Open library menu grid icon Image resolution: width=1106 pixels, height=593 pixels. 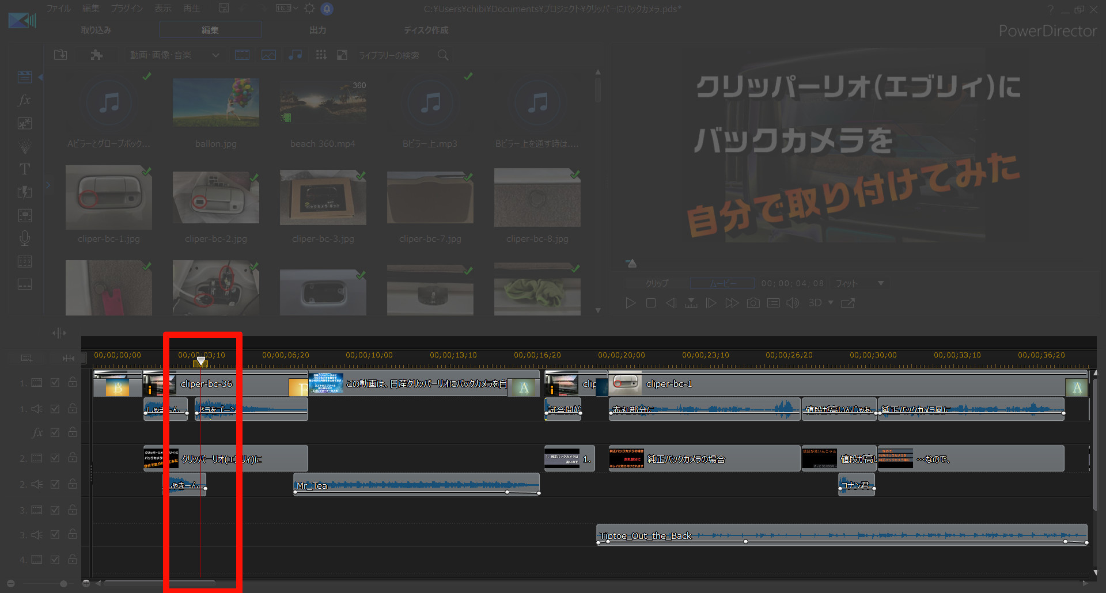point(321,55)
